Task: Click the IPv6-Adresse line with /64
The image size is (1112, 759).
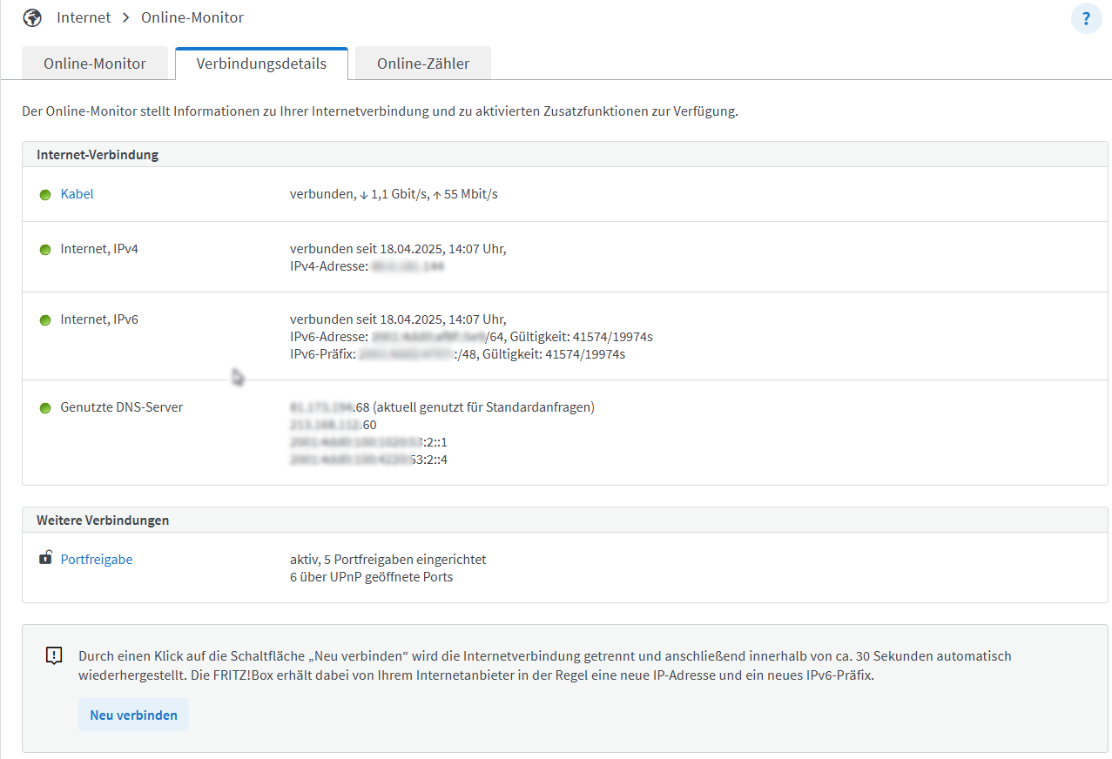Action: coord(471,337)
